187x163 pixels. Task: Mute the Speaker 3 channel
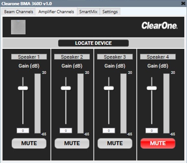click(x=115, y=143)
